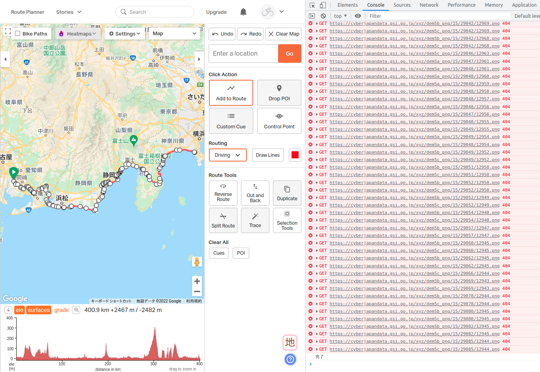Toggle ele graph mode
540x372 pixels.
[x=20, y=310]
